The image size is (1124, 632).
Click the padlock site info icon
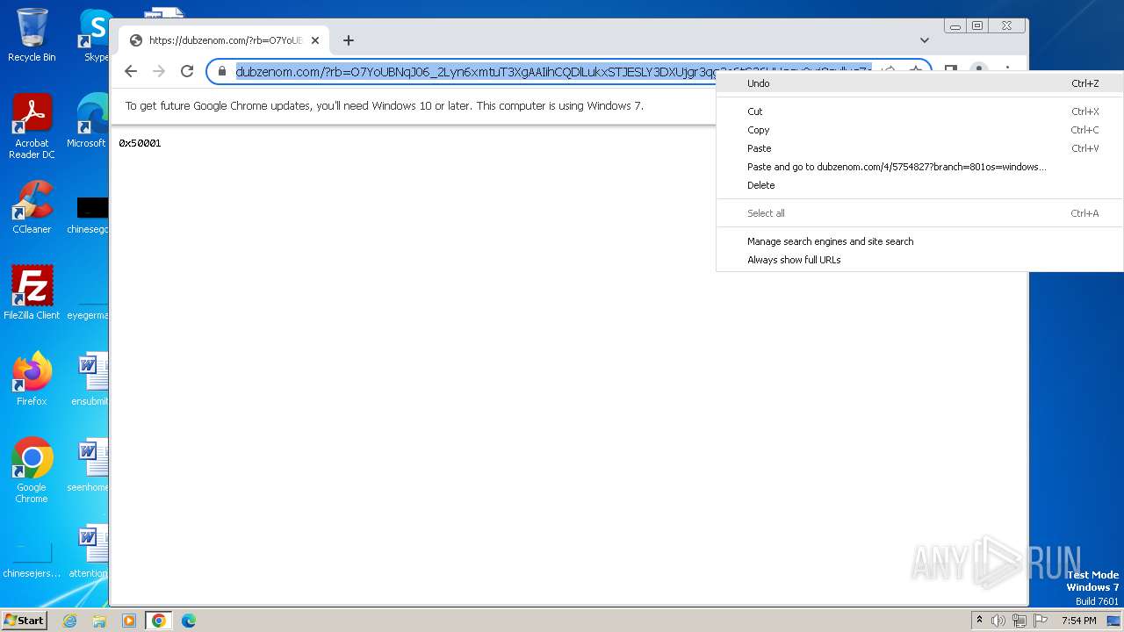point(222,71)
